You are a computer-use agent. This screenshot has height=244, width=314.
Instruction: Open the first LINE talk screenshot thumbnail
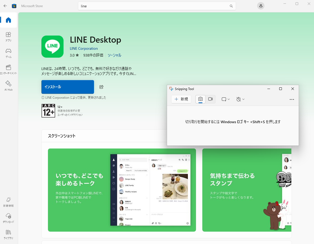[x=122, y=190]
